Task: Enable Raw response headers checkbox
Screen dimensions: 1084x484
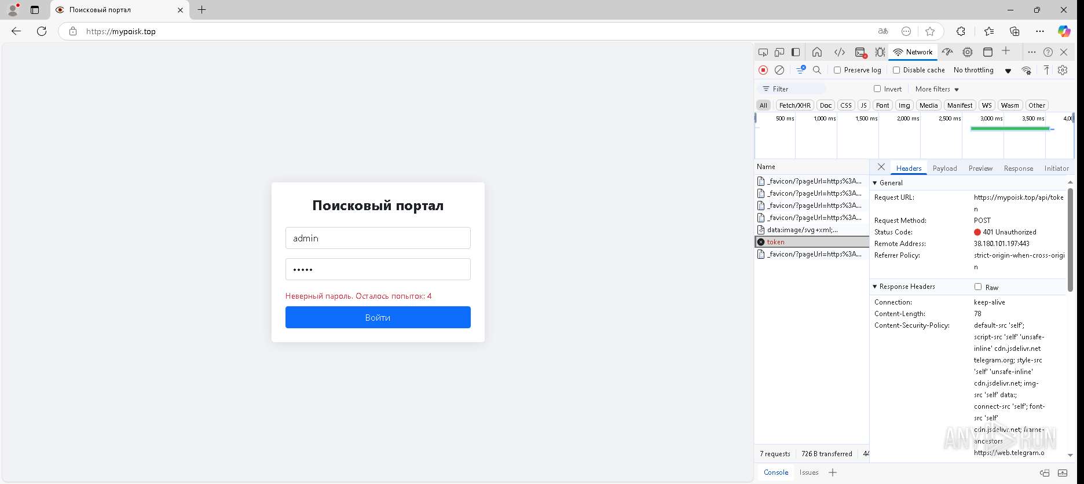Action: pos(978,287)
